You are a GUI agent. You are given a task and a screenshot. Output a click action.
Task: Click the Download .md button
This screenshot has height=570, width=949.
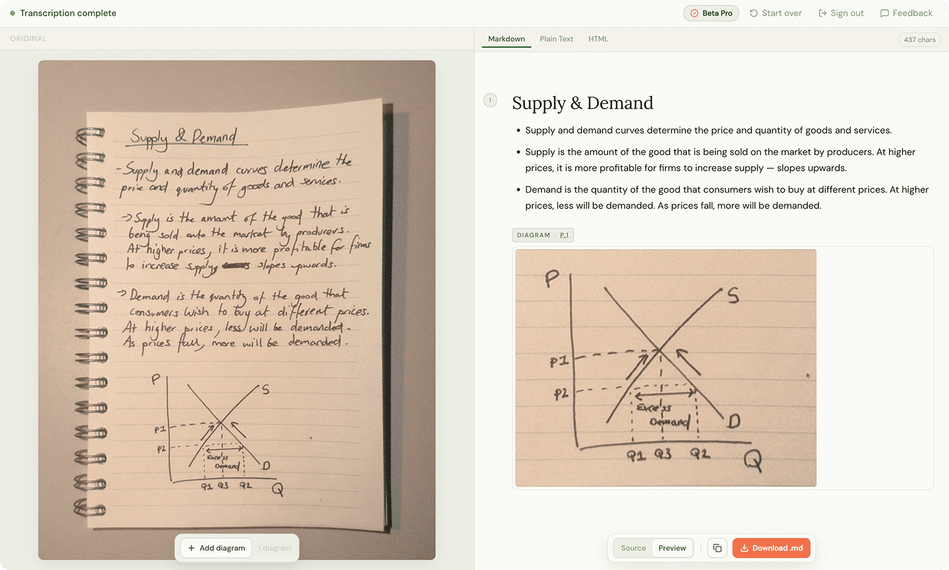click(771, 548)
